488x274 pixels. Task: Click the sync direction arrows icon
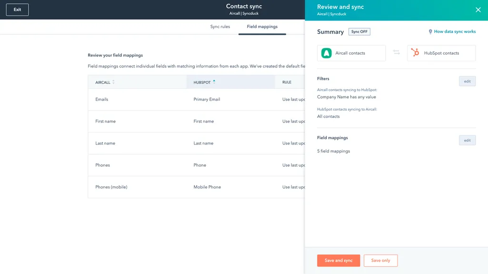point(396,53)
